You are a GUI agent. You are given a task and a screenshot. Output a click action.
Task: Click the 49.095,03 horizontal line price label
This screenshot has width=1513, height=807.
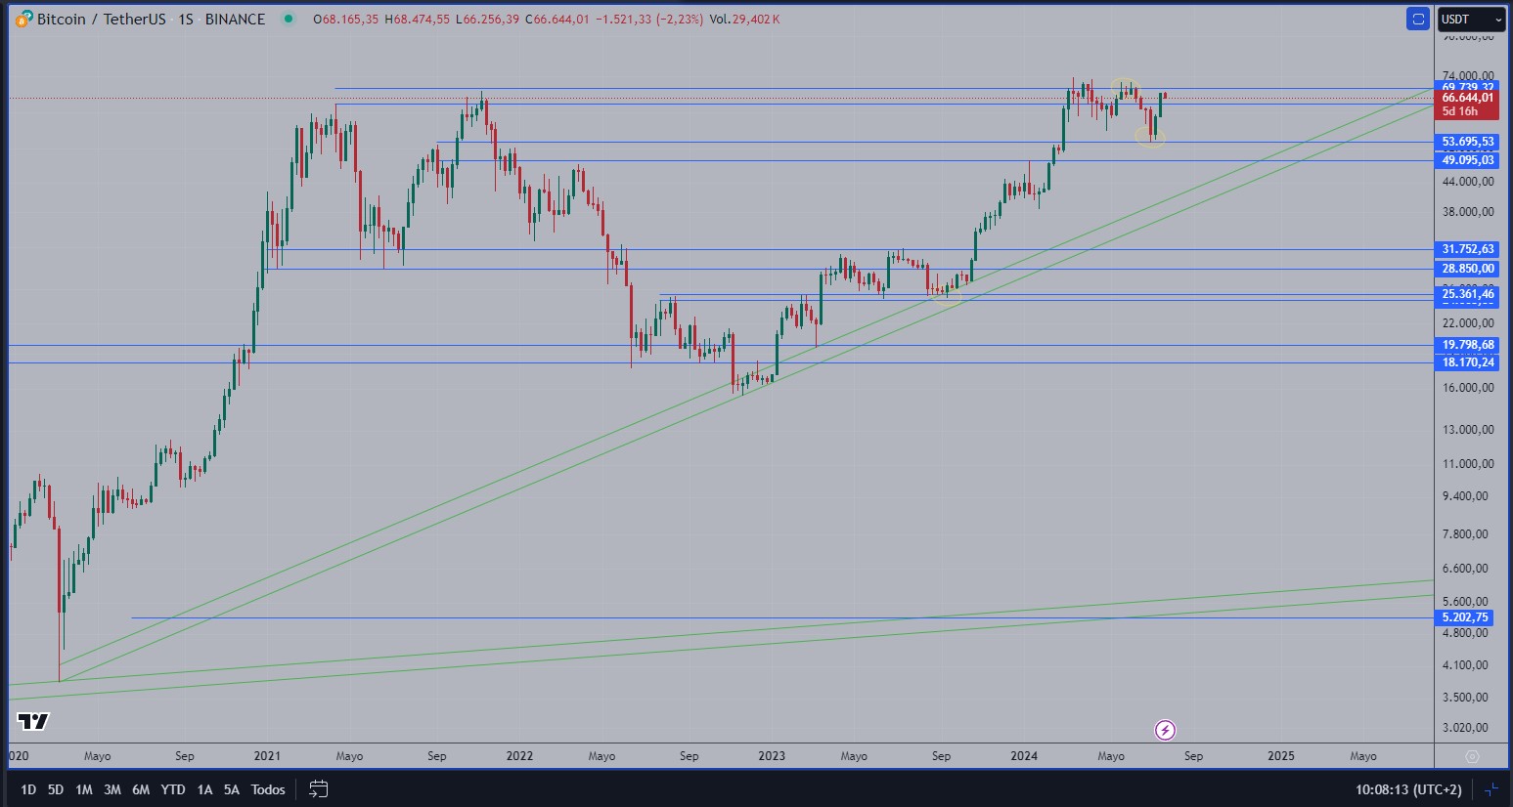[1468, 160]
